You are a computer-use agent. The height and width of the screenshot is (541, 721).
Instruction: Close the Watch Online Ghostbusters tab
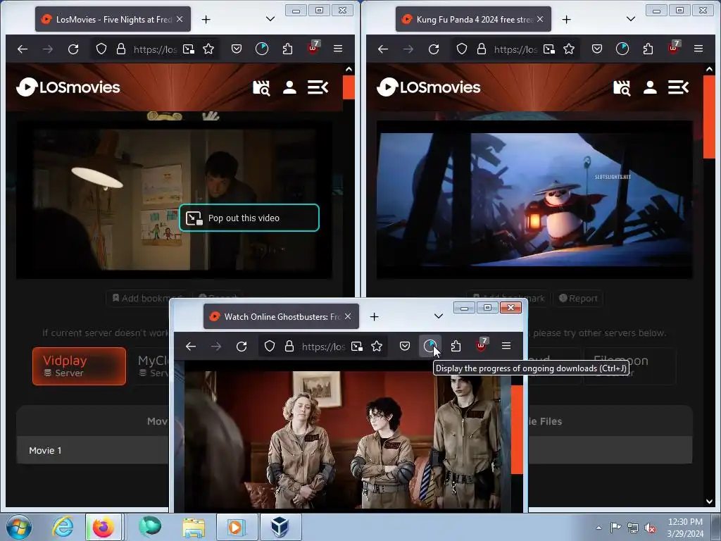(348, 316)
